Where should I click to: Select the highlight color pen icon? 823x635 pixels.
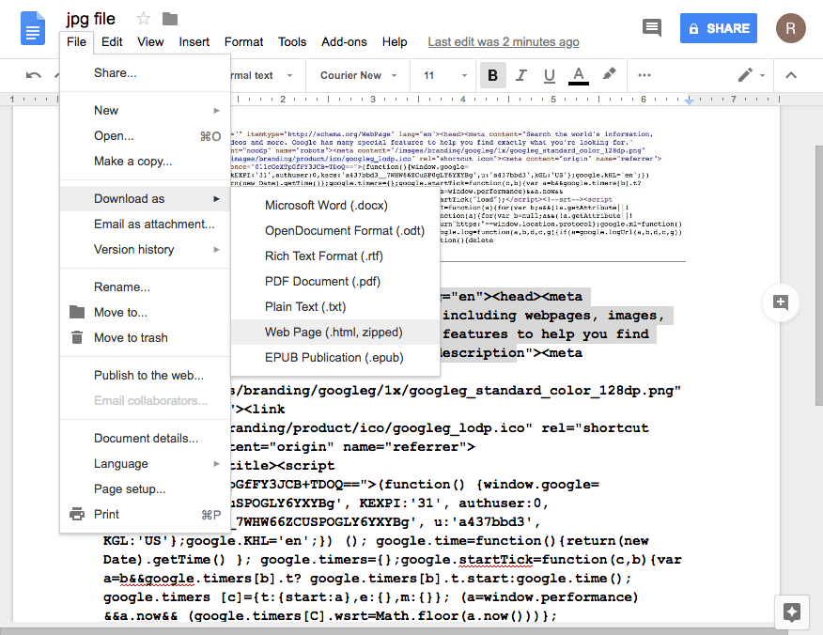(609, 74)
